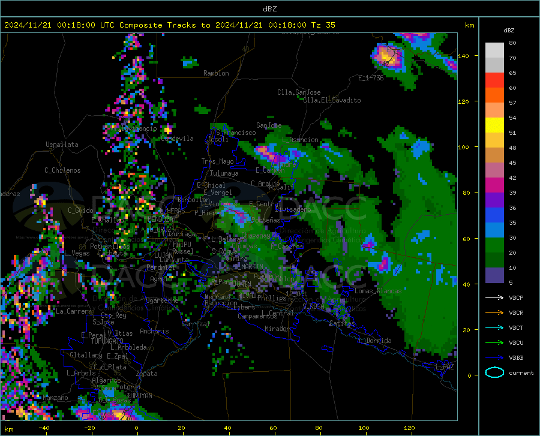
Task: Click the L_Asuncion map label
Action: click(300, 140)
